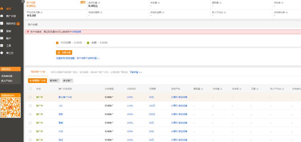The width and height of the screenshot is (301, 142).
Task: Click the orange 今日花费 legend swatch
Action: click(x=57, y=43)
